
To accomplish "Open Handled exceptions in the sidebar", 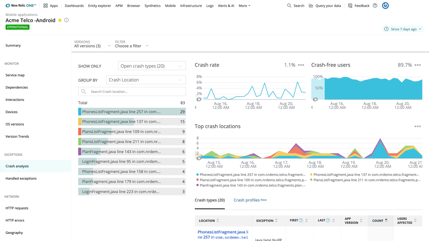I will tap(21, 179).
